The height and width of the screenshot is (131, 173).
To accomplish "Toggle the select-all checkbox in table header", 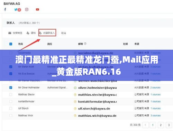I will [11, 44].
